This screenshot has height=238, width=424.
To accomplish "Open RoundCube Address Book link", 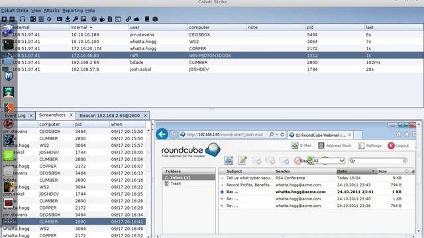I will tap(335, 145).
